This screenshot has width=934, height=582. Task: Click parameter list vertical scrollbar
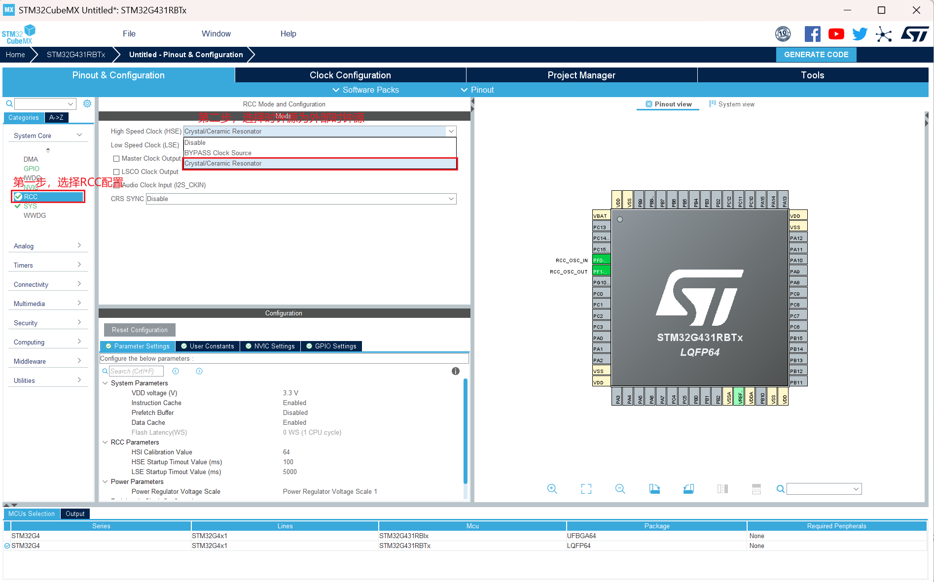(466, 431)
